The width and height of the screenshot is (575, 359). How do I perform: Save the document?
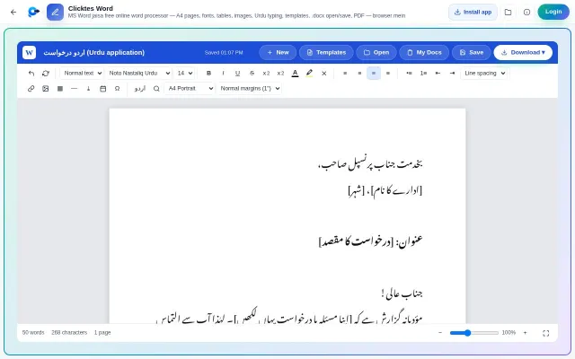click(x=472, y=52)
